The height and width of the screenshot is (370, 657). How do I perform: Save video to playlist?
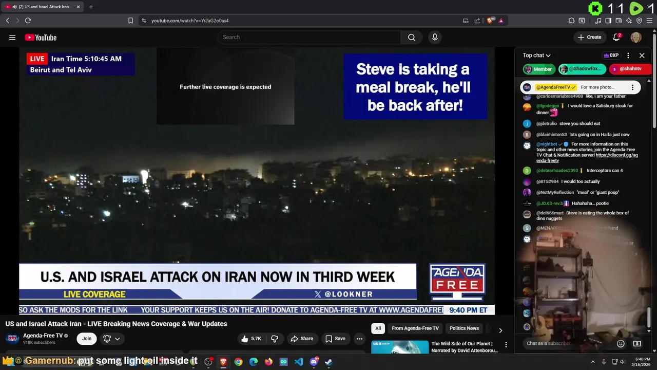(335, 339)
